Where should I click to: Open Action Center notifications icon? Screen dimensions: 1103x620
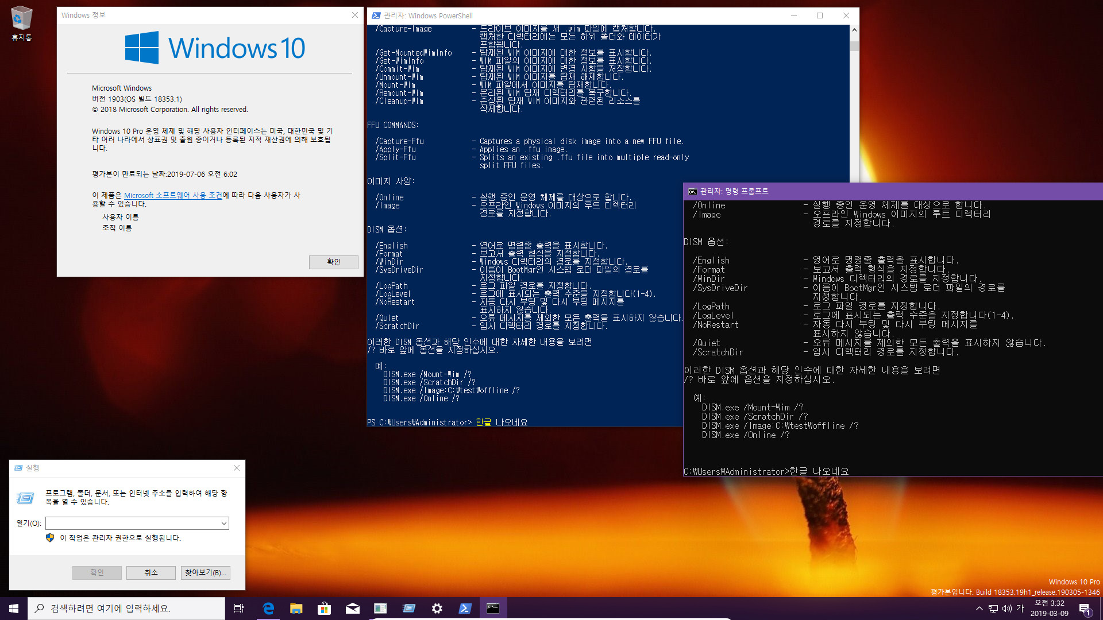(x=1085, y=609)
